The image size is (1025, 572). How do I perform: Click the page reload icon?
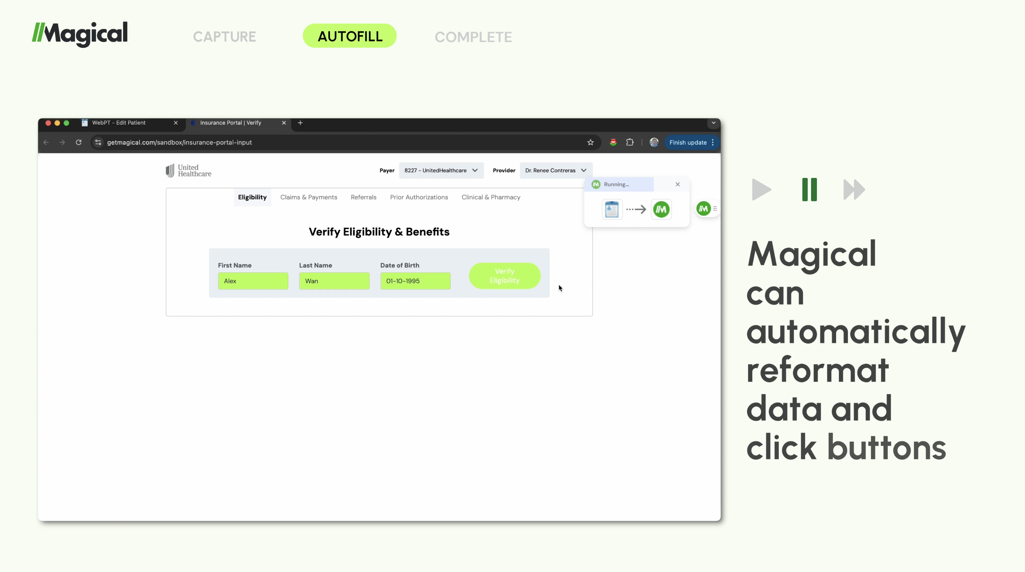coord(78,142)
